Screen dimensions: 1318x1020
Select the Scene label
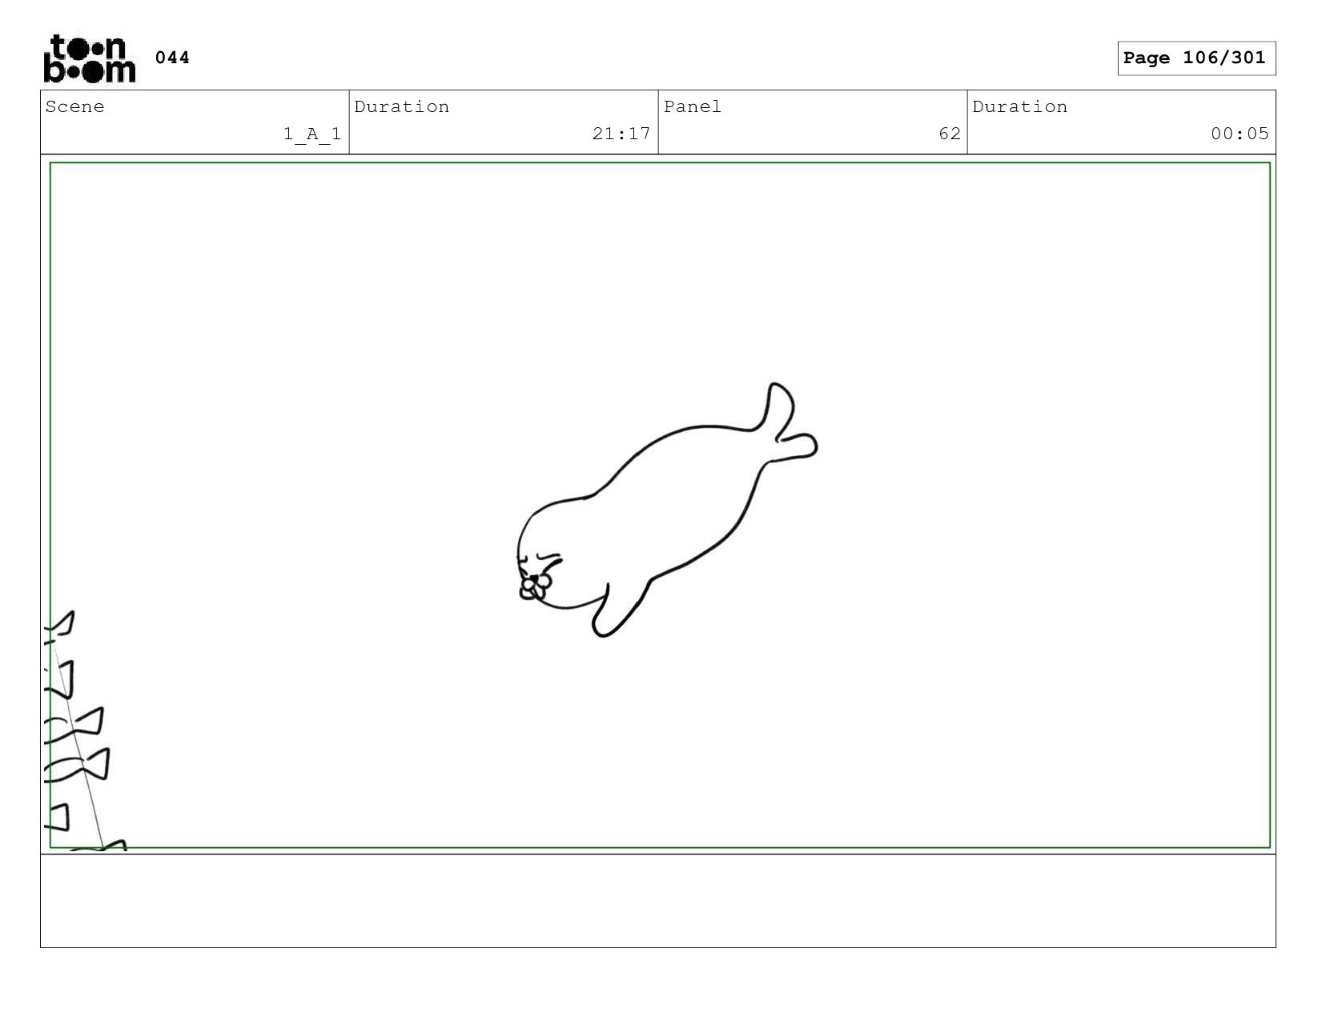point(74,107)
